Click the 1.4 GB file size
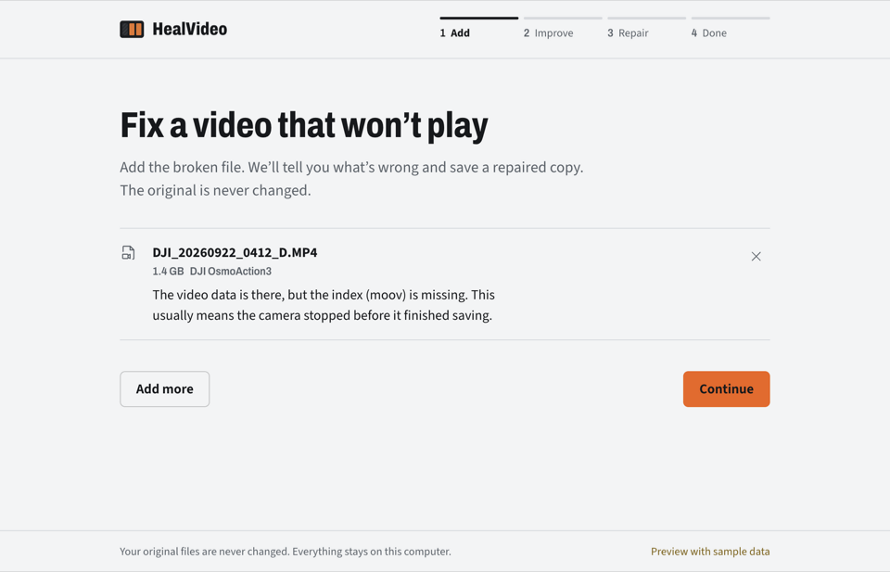Viewport: 890px width, 572px height. click(168, 272)
